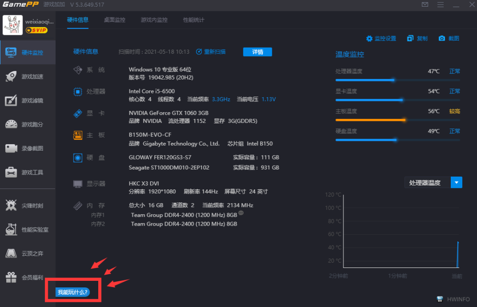Click the 3.3GHz current frequency value
The image size is (477, 307).
coord(221,99)
